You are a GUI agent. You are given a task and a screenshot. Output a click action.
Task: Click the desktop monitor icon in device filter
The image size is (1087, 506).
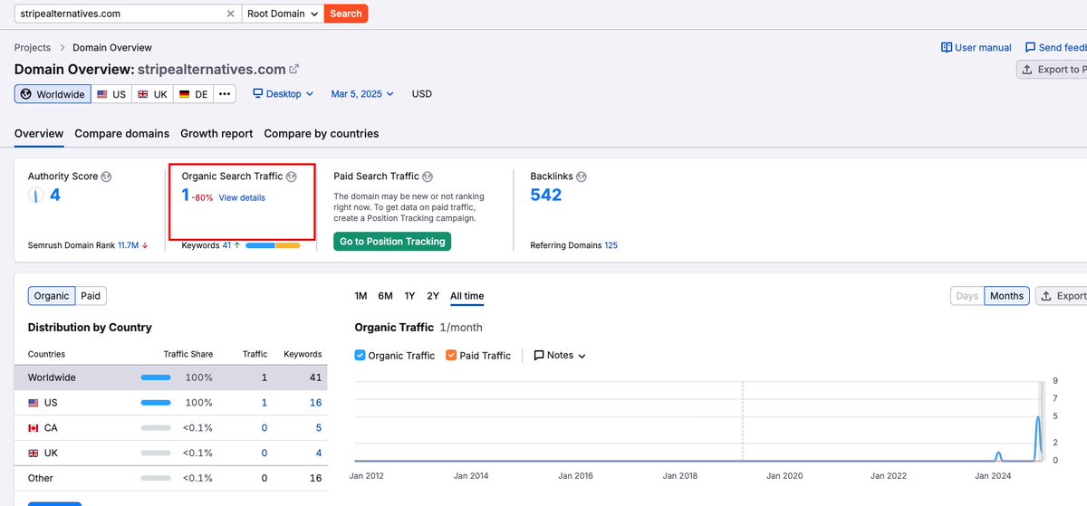pyautogui.click(x=257, y=93)
